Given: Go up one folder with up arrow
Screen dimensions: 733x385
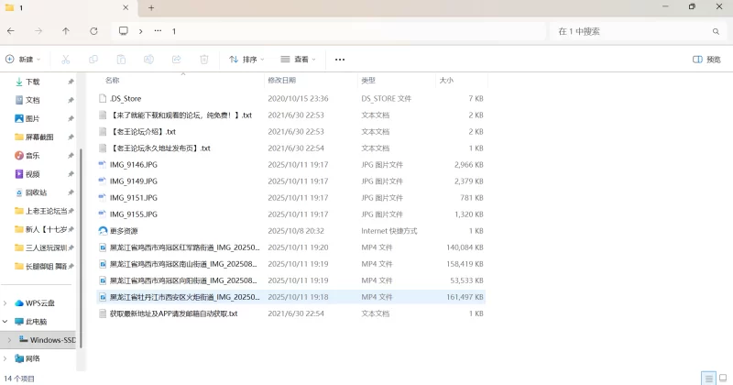Looking at the screenshot, I should pos(66,31).
